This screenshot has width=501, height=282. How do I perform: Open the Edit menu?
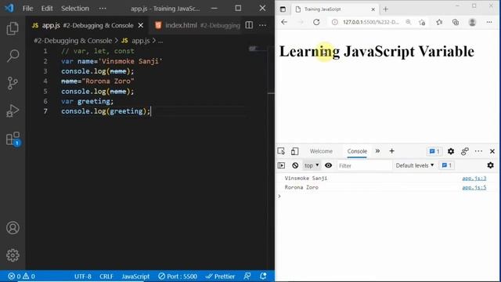click(x=47, y=9)
